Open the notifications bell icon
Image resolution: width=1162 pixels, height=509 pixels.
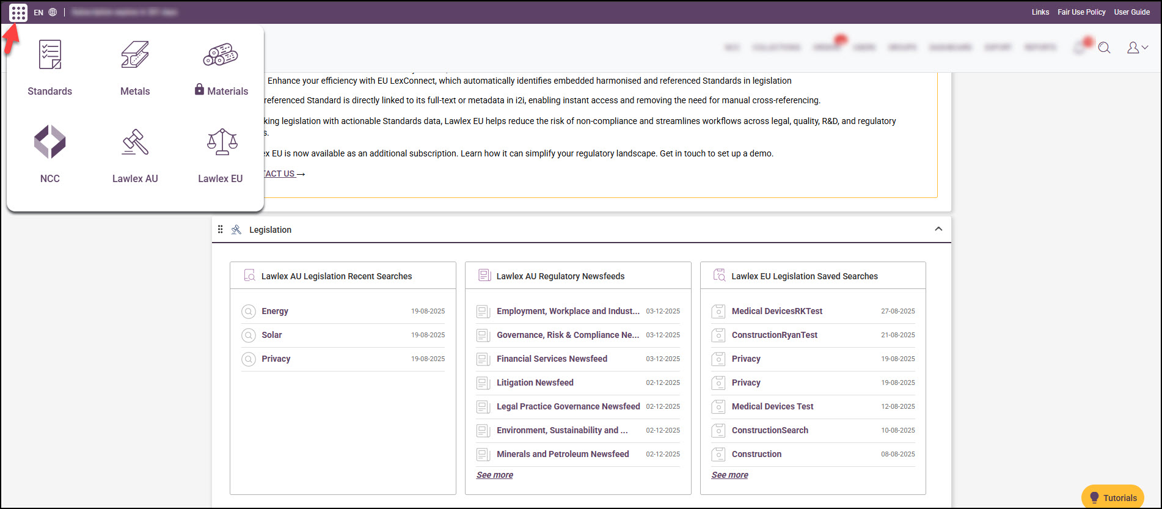click(x=1080, y=48)
